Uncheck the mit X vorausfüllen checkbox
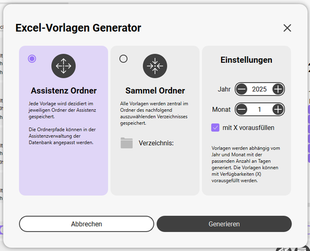 click(215, 128)
